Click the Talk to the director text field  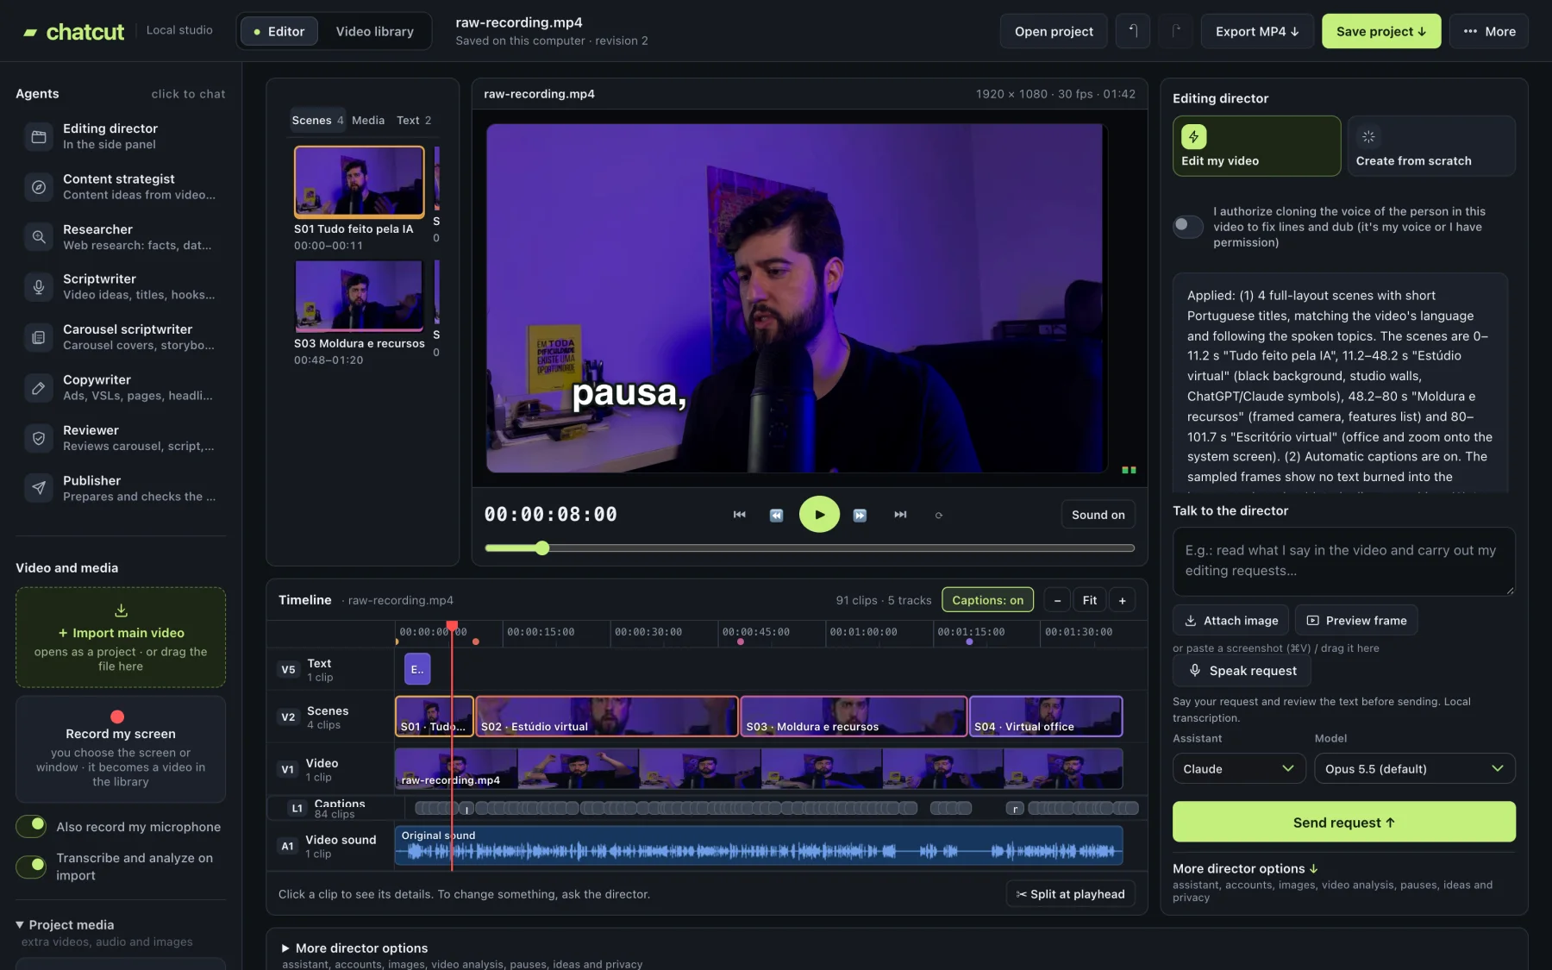(1343, 561)
